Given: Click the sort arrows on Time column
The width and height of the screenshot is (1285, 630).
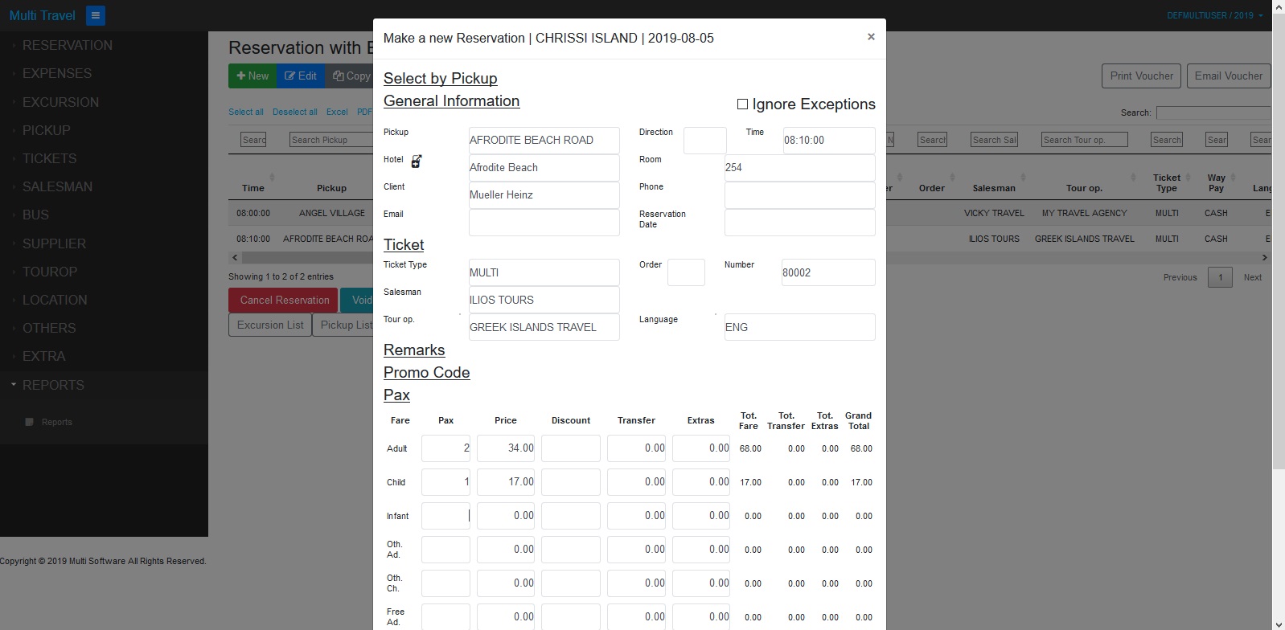Looking at the screenshot, I should coord(272,178).
